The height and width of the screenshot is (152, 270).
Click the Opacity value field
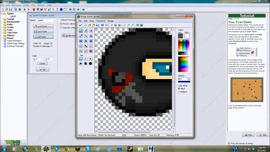click(x=183, y=79)
